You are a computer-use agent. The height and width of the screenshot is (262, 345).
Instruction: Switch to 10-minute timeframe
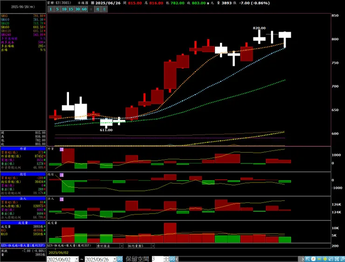point(64,9)
